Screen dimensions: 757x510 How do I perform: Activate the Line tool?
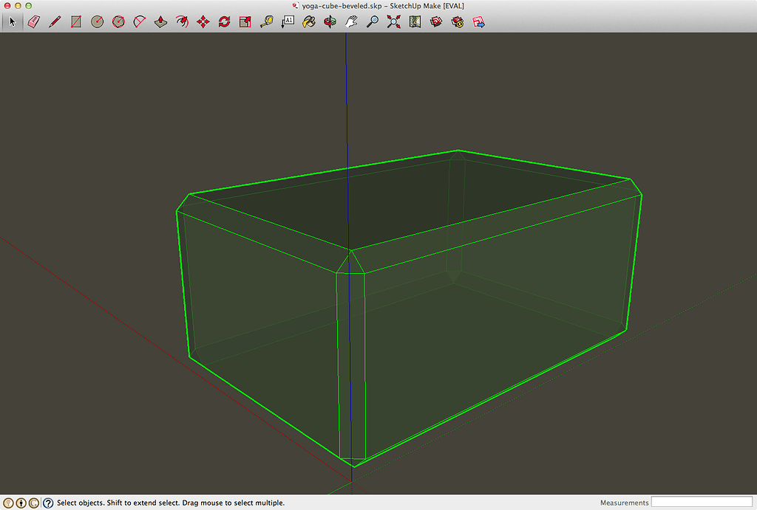coord(54,21)
